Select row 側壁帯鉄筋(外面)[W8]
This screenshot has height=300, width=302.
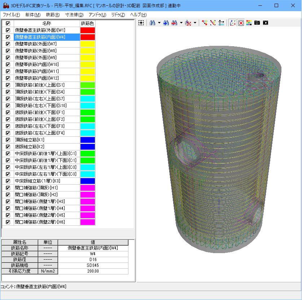[x=47, y=51]
